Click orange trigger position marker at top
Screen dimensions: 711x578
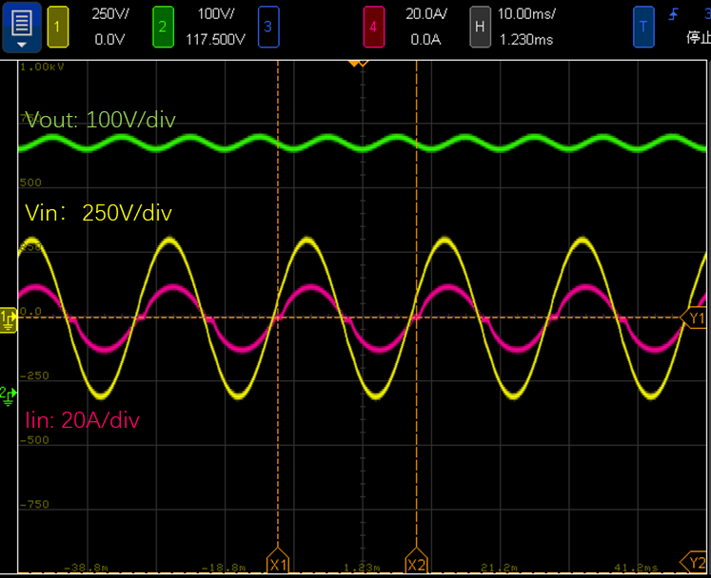point(356,63)
